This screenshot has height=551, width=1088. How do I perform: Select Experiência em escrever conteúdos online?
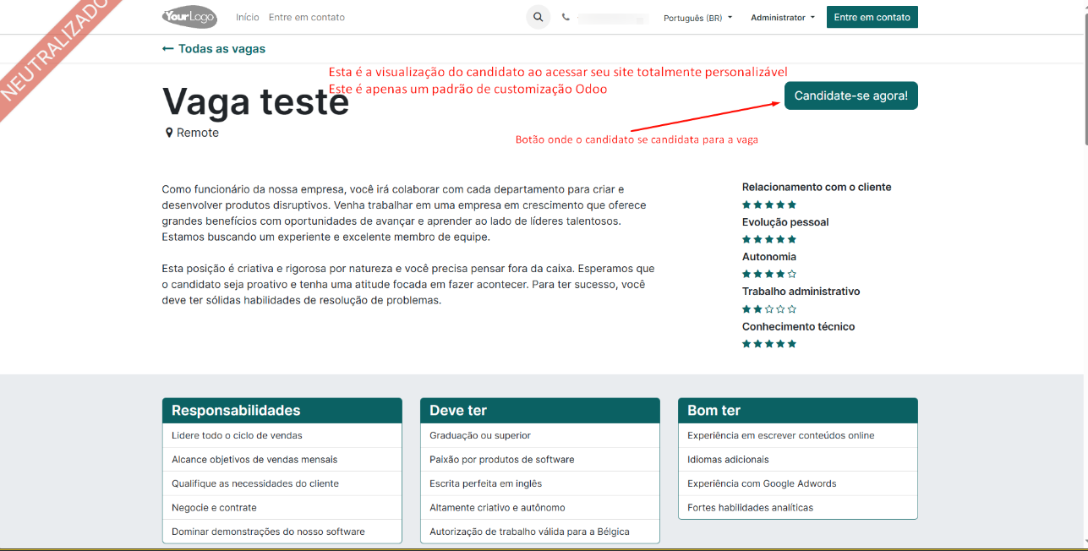797,435
